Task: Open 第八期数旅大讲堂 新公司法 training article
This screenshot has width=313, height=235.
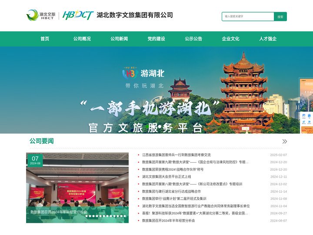Action: pyautogui.click(x=192, y=184)
